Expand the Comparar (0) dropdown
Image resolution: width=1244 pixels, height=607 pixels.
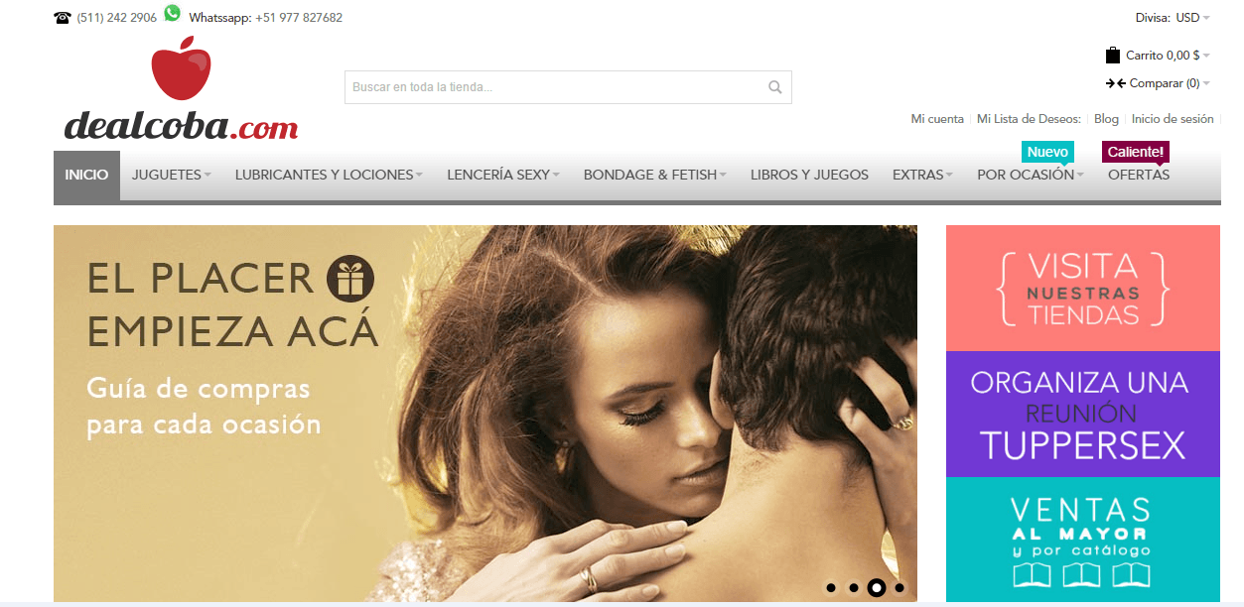[1170, 83]
